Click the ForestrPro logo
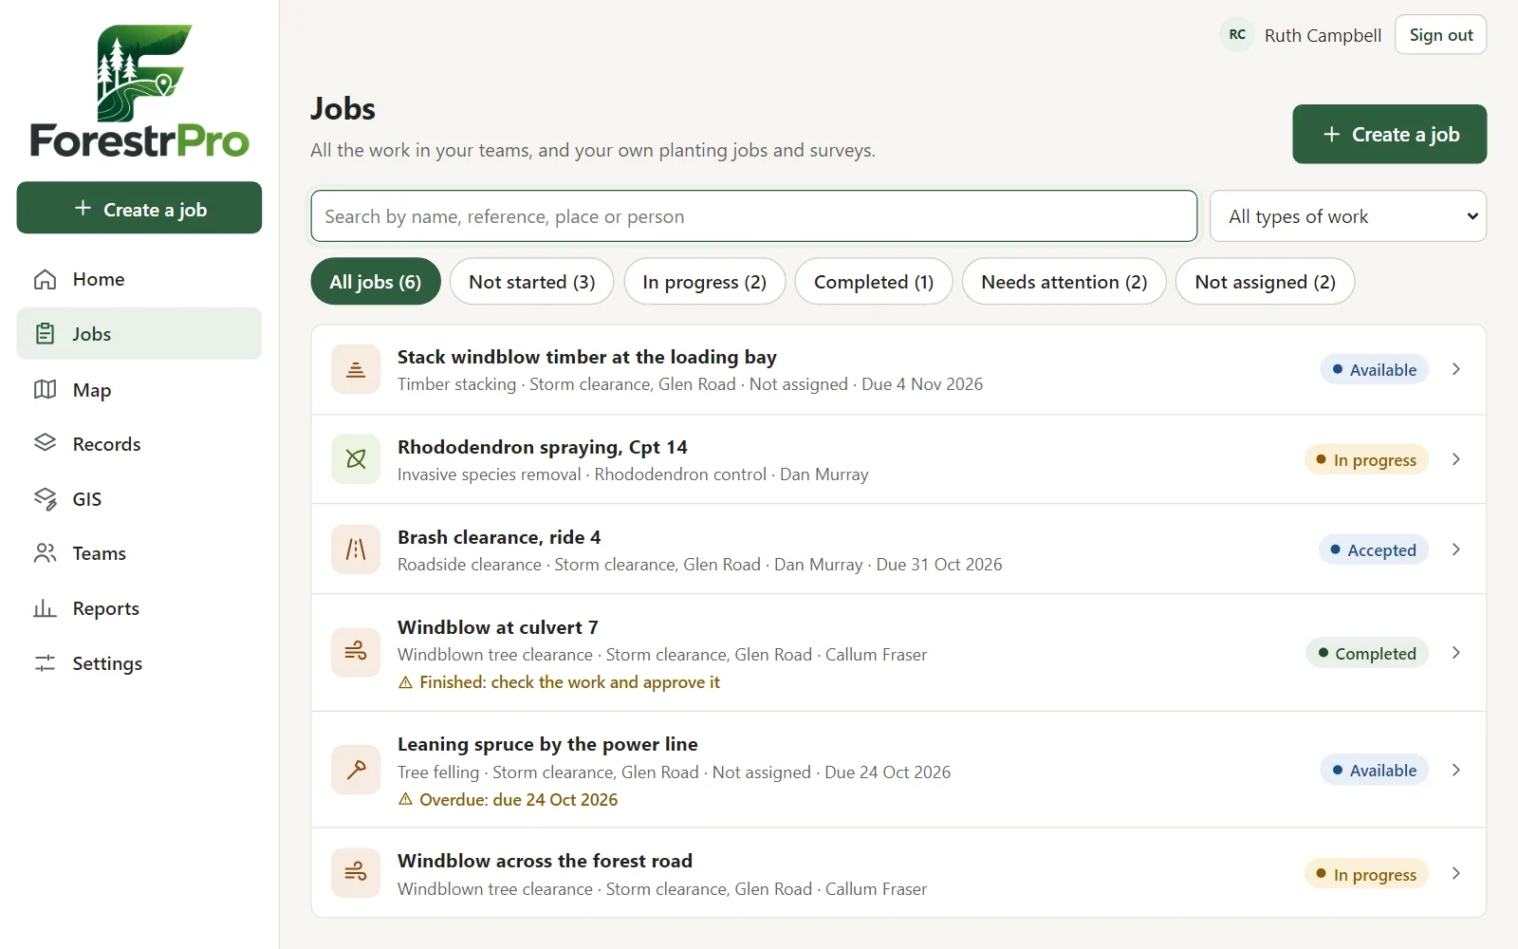This screenshot has height=949, width=1518. coord(139,91)
